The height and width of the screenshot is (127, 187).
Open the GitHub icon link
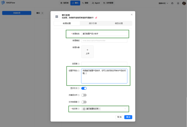click(172, 3)
